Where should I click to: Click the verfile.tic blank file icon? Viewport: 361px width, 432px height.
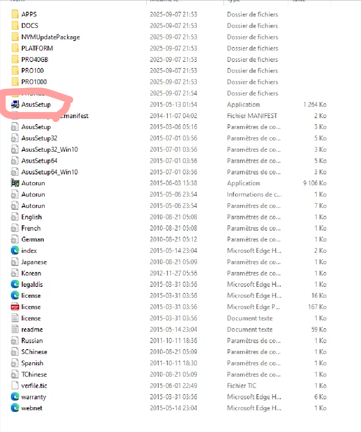coord(15,385)
